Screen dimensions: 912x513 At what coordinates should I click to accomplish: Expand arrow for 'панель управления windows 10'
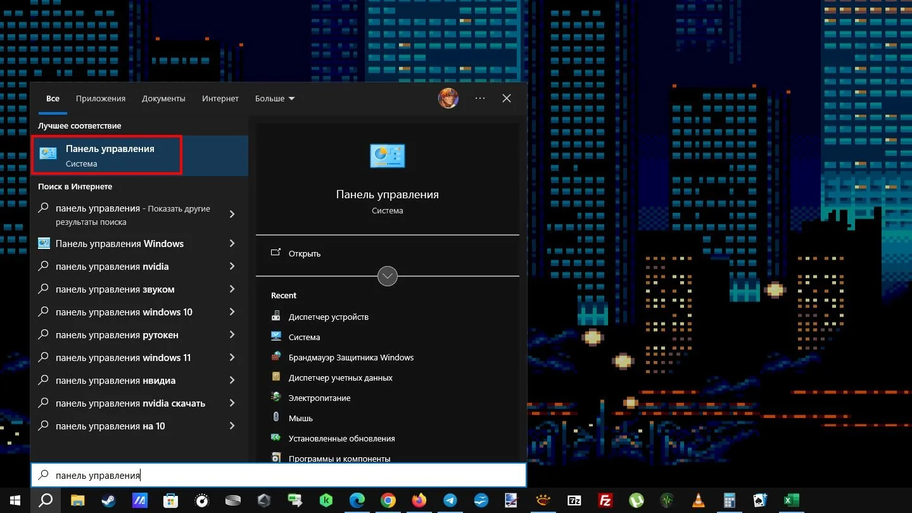232,312
